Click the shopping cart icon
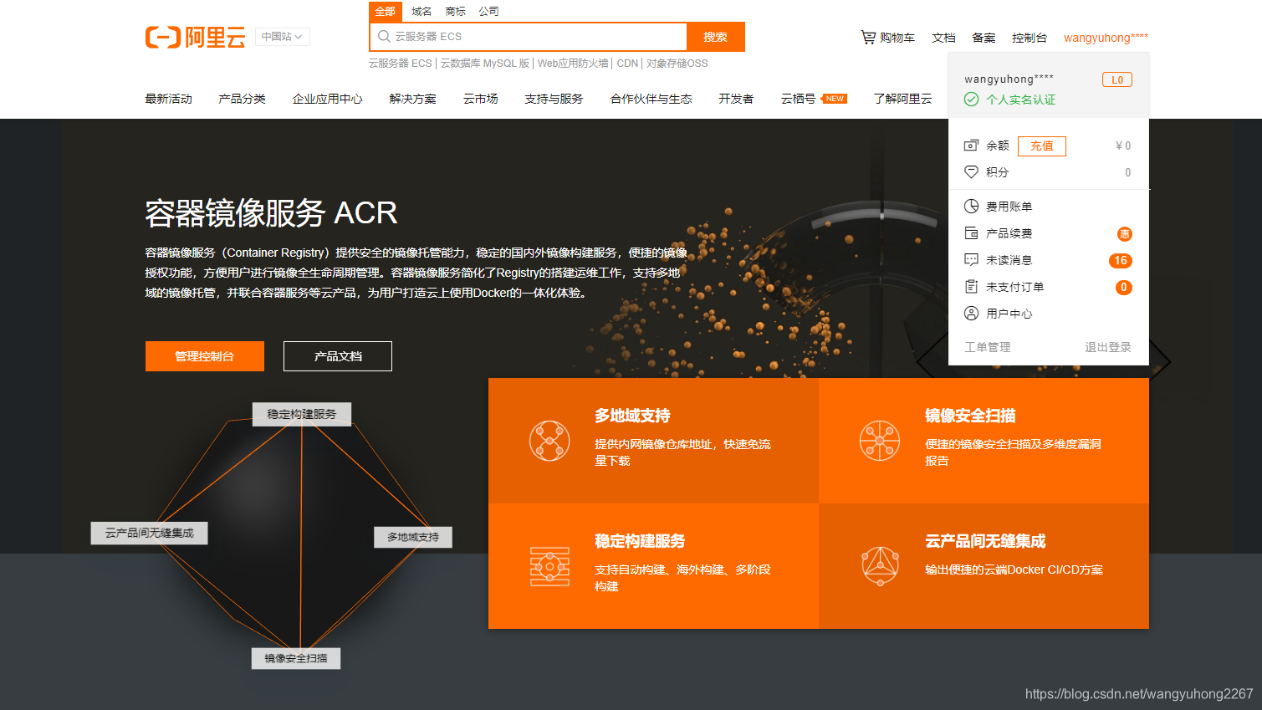Viewport: 1262px width, 710px height. click(x=868, y=37)
